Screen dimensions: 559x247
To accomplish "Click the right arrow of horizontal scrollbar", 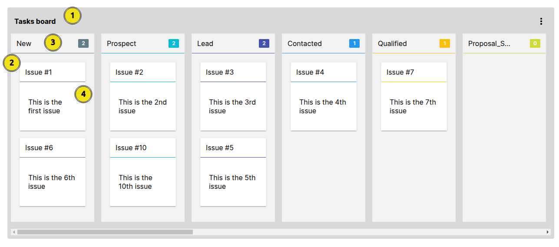I will 548,232.
